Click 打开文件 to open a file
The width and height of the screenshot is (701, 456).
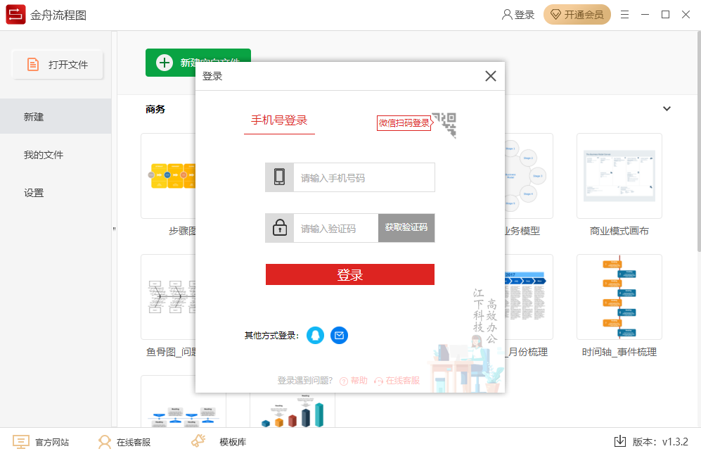click(x=58, y=65)
